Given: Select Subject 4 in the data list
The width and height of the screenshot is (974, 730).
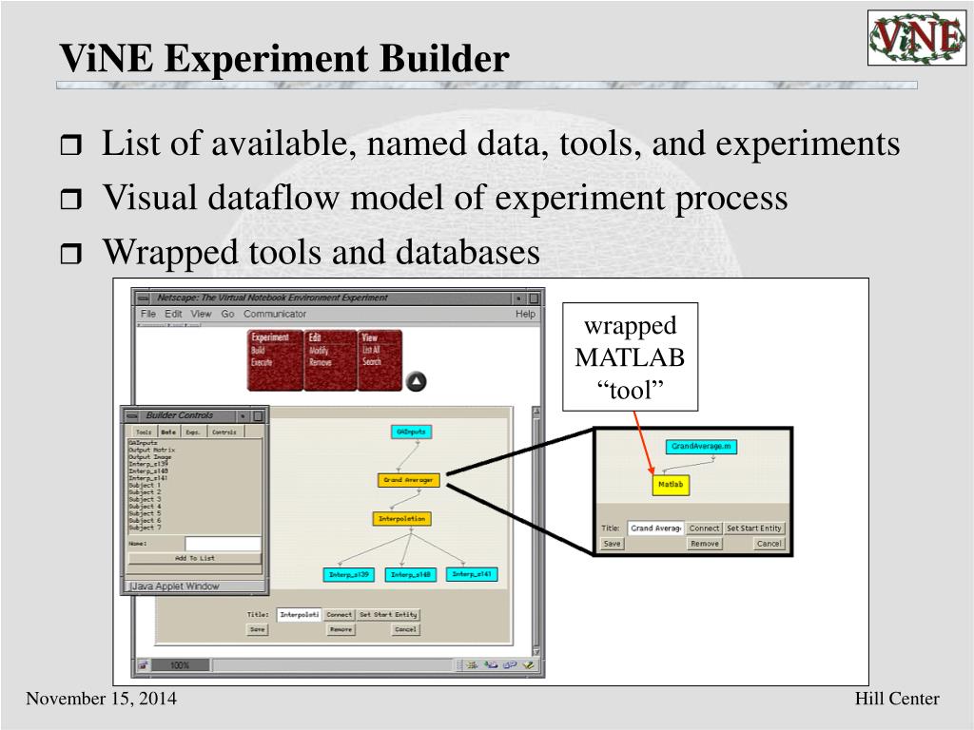Looking at the screenshot, I should point(145,507).
